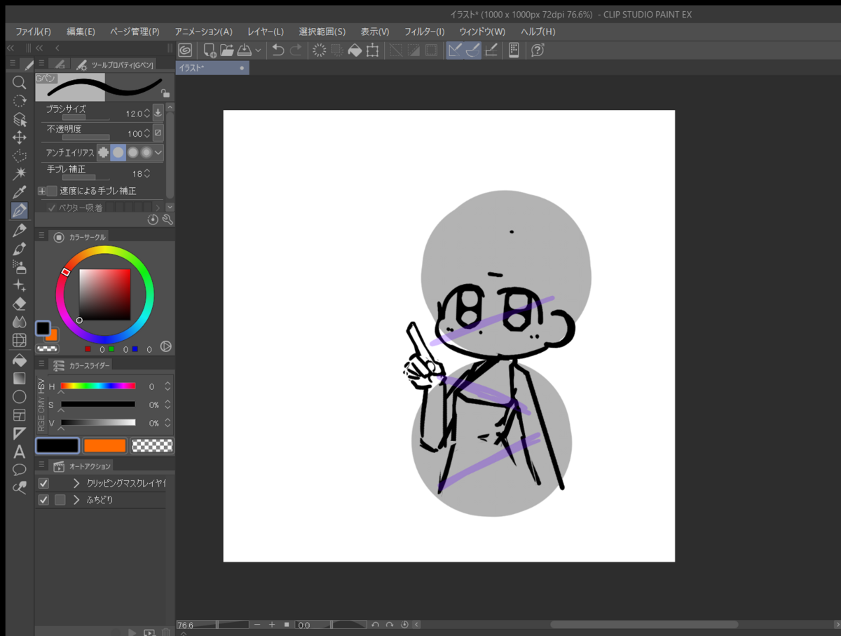
Task: Select the medium anti-aliasing option
Action: click(132, 152)
